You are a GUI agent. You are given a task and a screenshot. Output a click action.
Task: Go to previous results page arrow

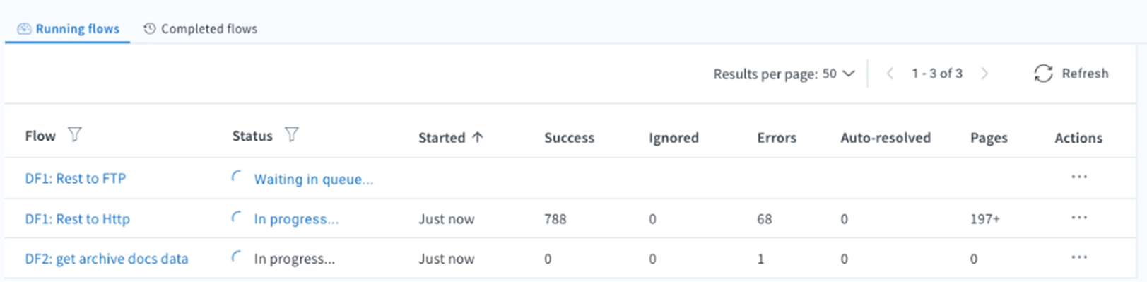(890, 74)
